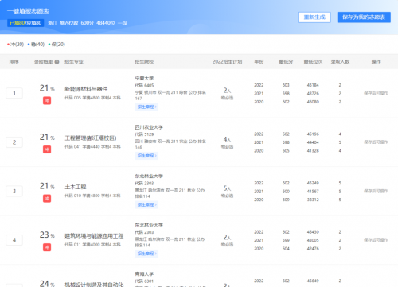Click 东北林业大学 in the 建筑环境与能源应用工程 row
The height and width of the screenshot is (287, 398).
tap(149, 225)
